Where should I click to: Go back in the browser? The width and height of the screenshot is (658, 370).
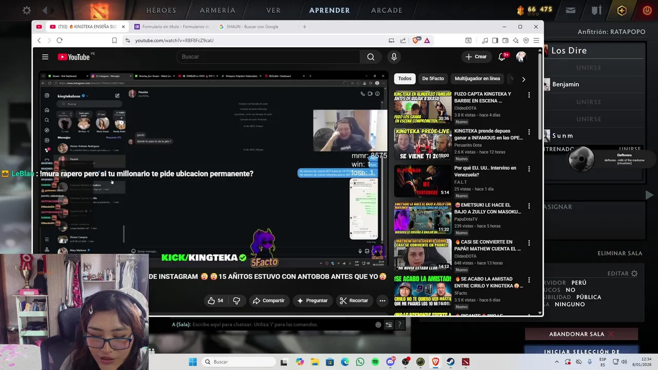pyautogui.click(x=39, y=40)
